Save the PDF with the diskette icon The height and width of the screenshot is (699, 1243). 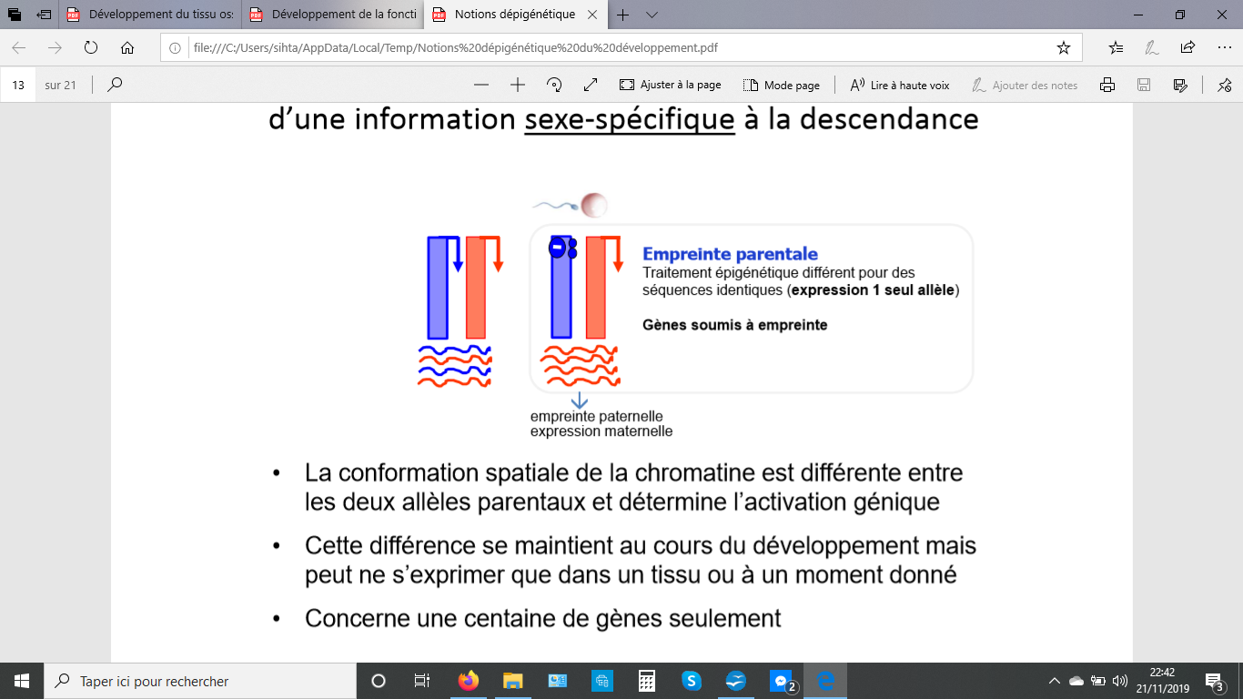[1144, 85]
